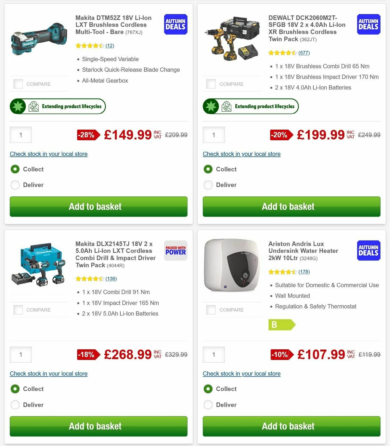Add the Ariston water heater to basket
The width and height of the screenshot is (390, 446).
pyautogui.click(x=288, y=426)
